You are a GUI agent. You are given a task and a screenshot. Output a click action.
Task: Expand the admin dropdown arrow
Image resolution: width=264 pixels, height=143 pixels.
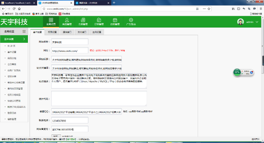point(257,22)
